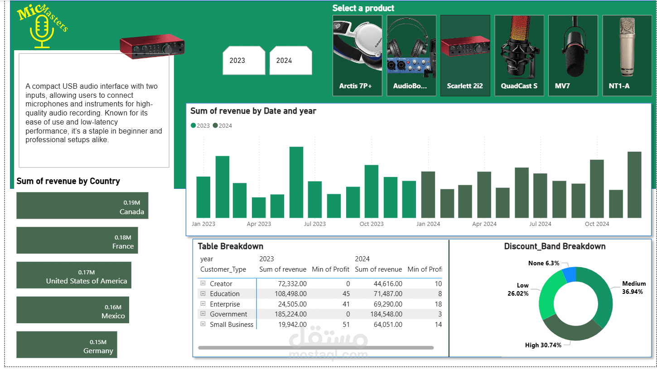Select the Germany revenue bar
657x369 pixels.
(x=67, y=345)
